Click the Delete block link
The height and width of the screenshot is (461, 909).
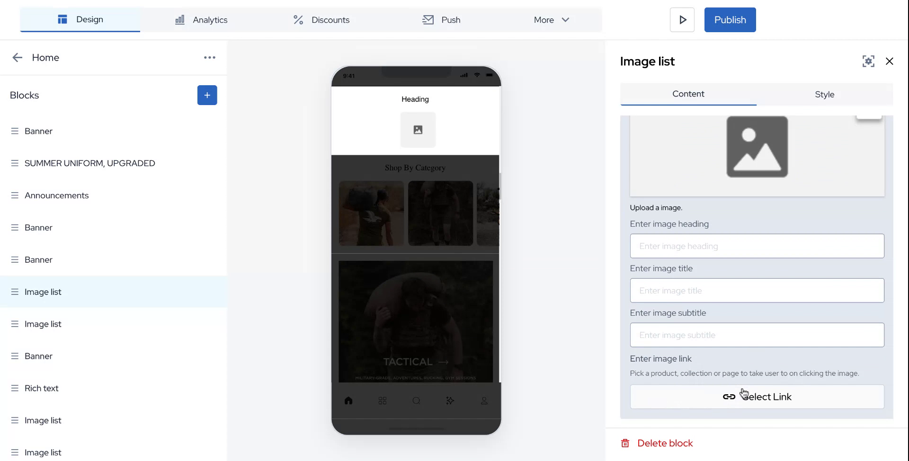[x=665, y=443]
